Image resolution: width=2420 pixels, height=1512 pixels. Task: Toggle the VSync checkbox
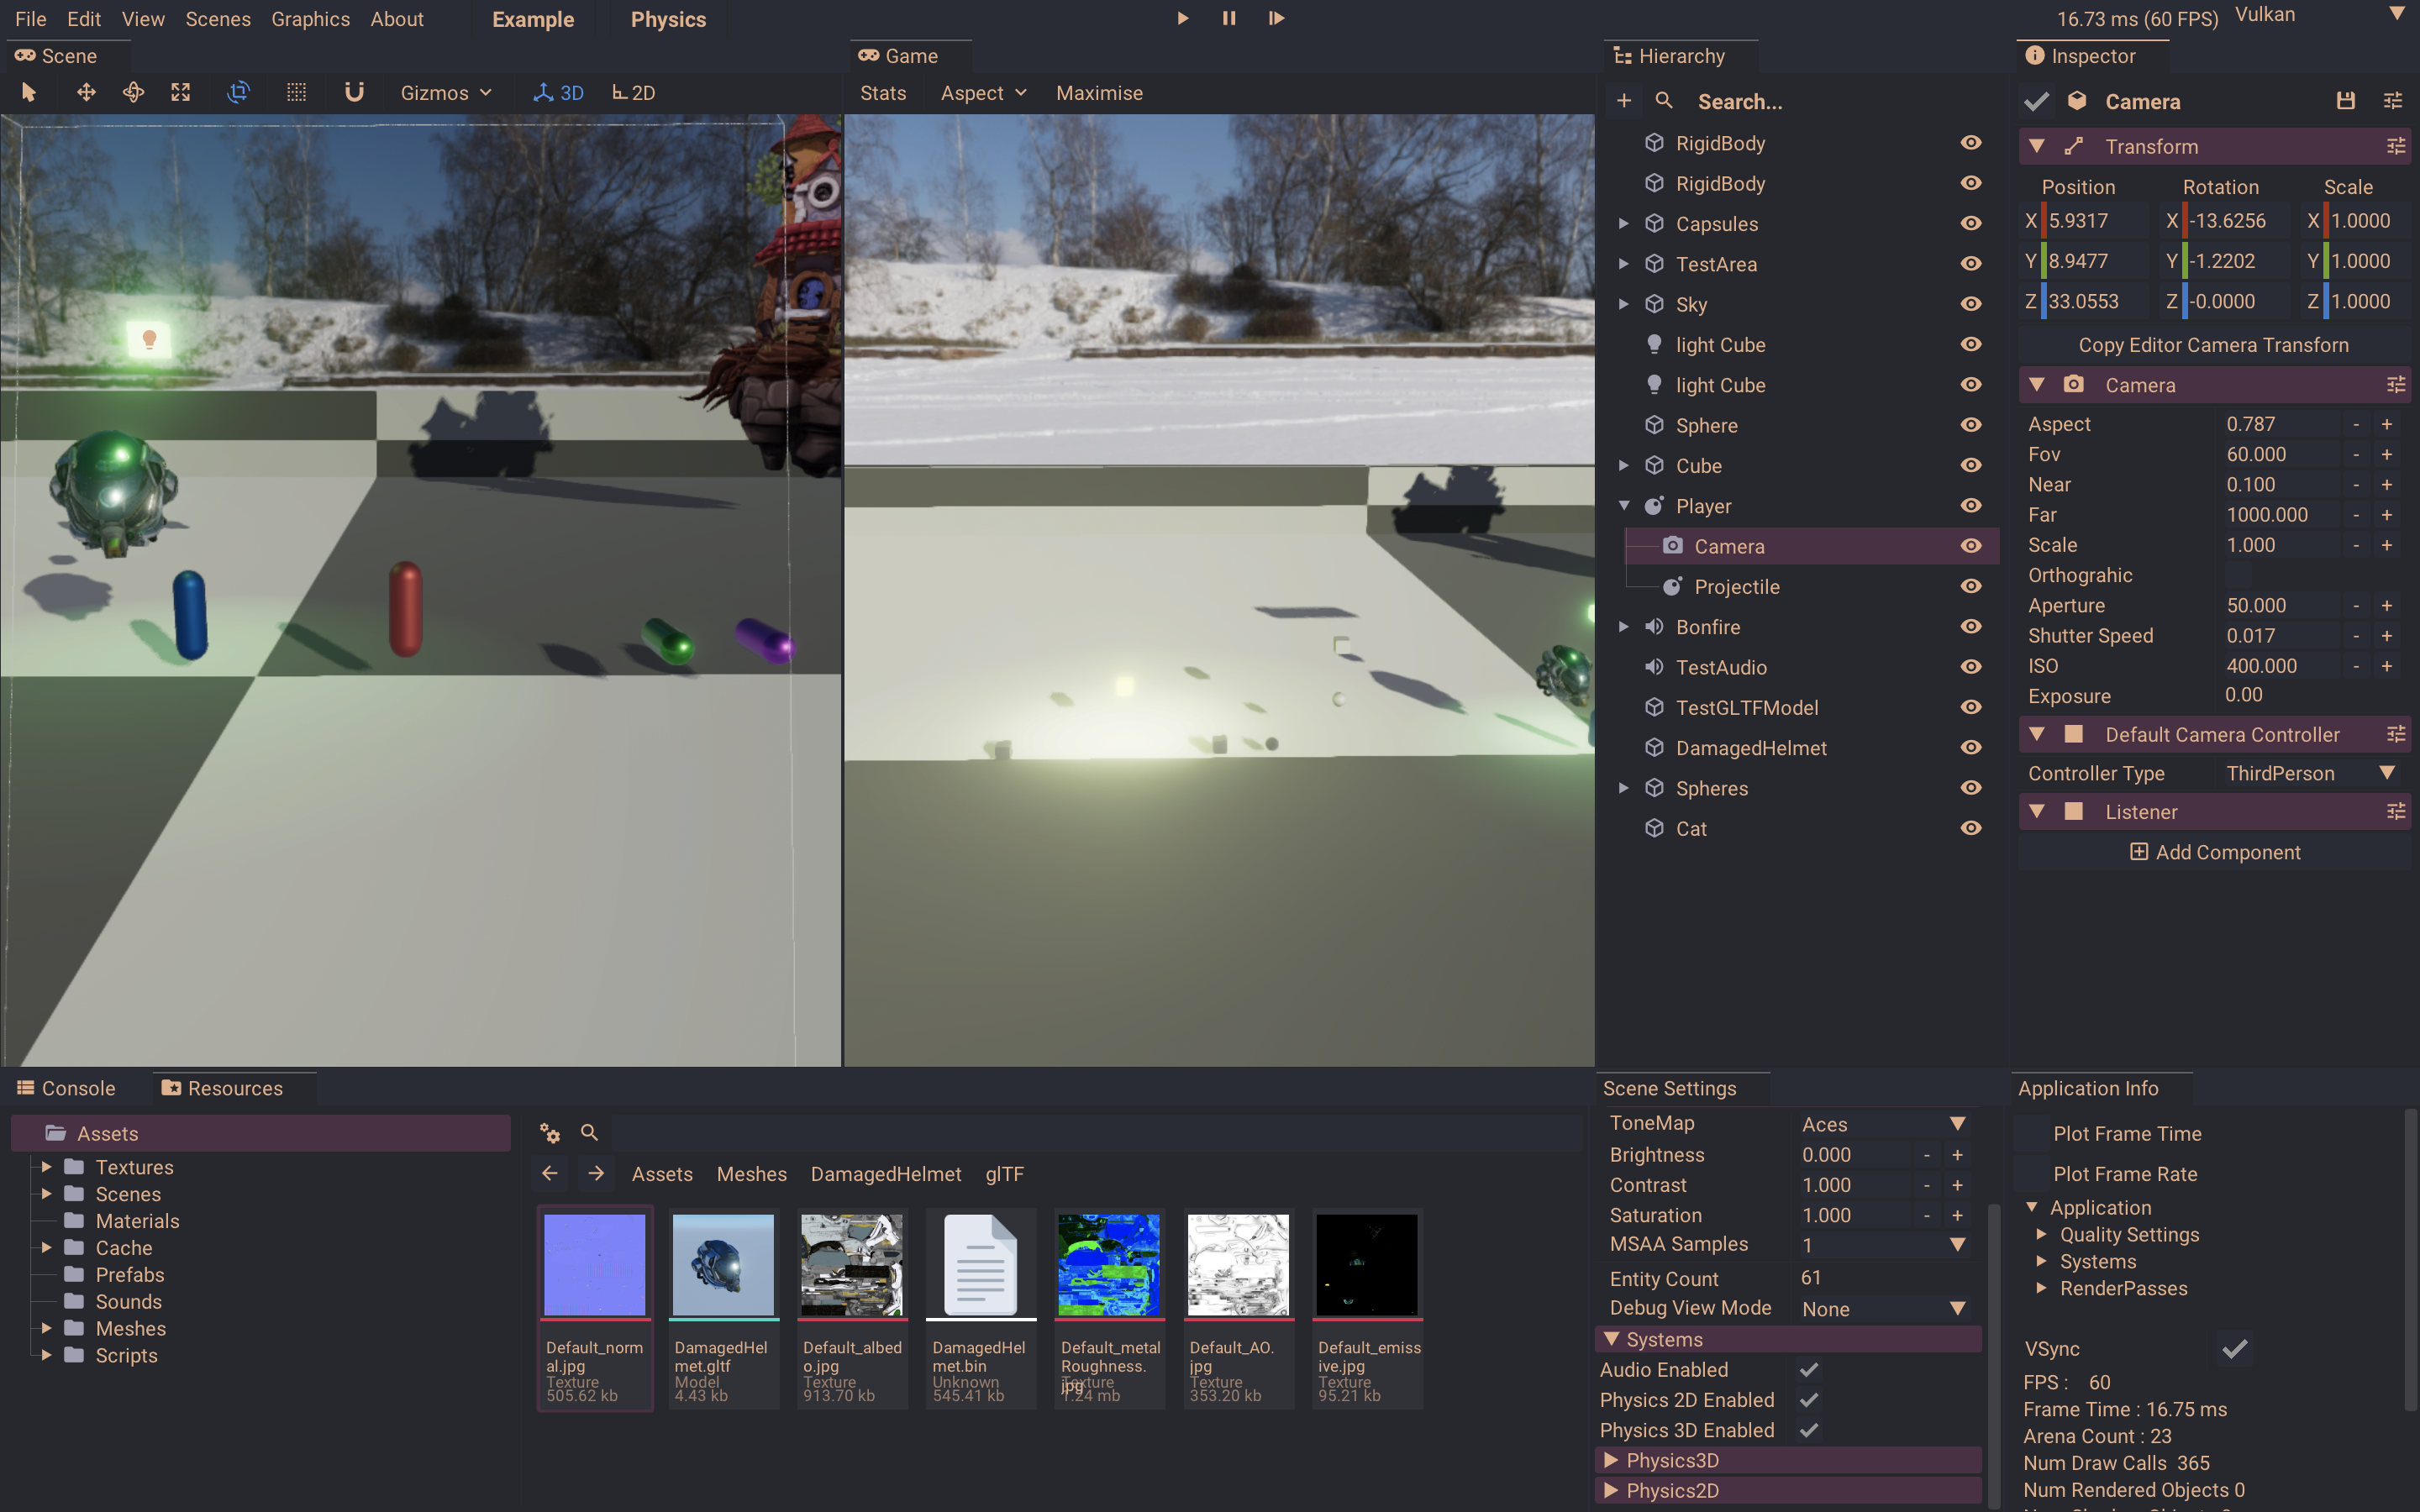pos(2235,1348)
